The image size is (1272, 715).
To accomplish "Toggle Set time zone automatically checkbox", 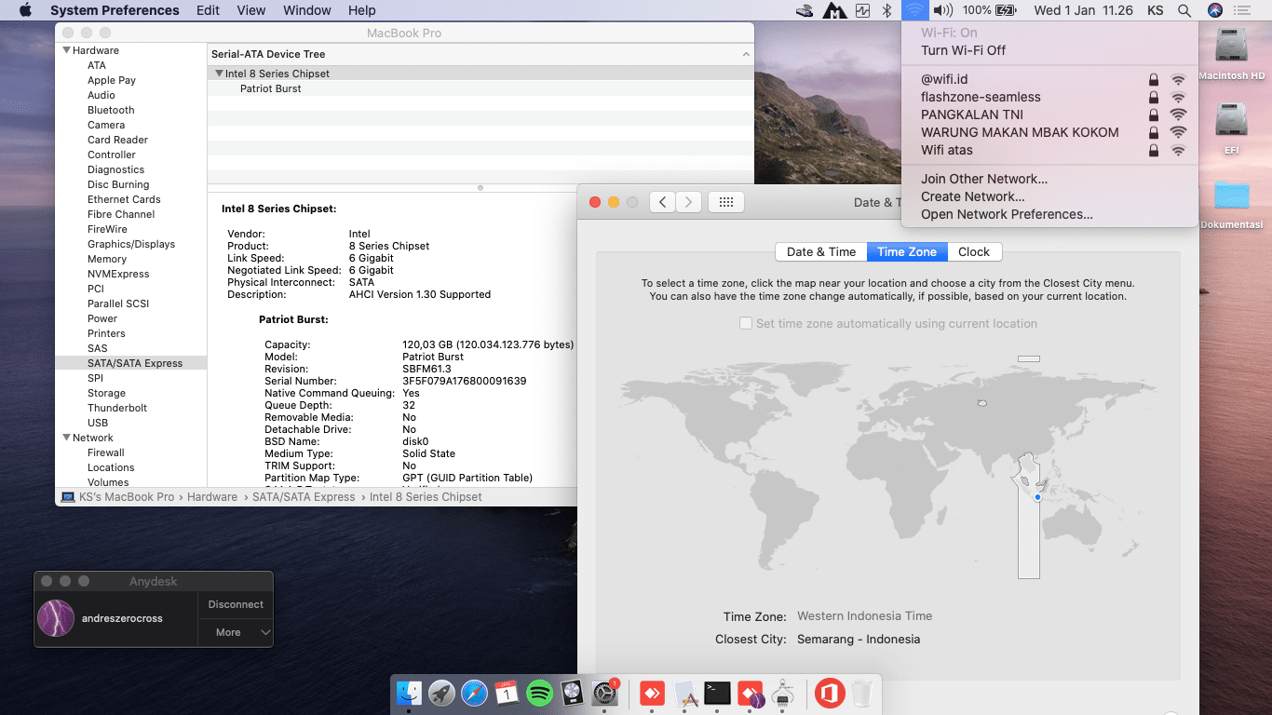I will click(x=746, y=323).
